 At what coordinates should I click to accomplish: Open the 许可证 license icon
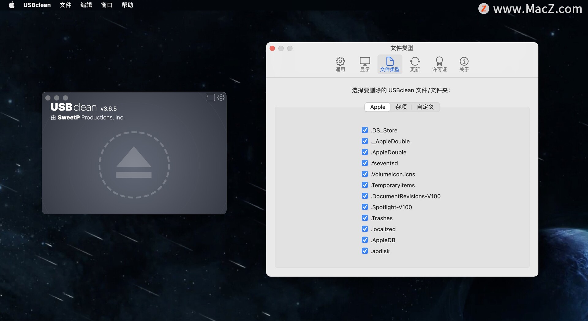pyautogui.click(x=439, y=64)
